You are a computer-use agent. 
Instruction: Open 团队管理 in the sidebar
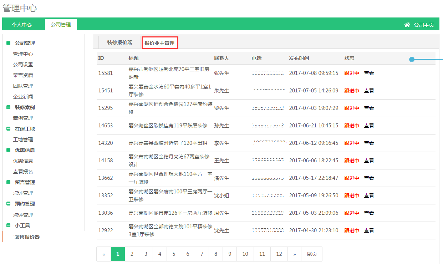click(23, 86)
